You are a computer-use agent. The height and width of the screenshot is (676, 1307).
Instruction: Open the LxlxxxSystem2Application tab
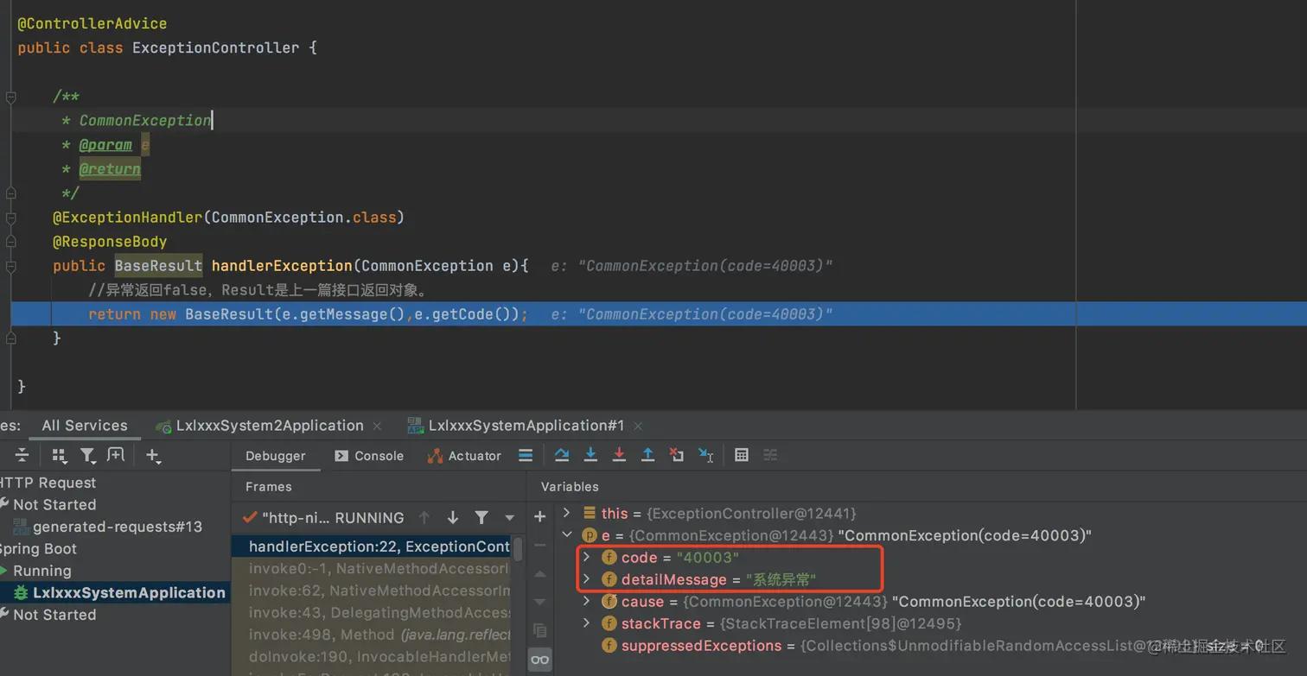(x=269, y=426)
